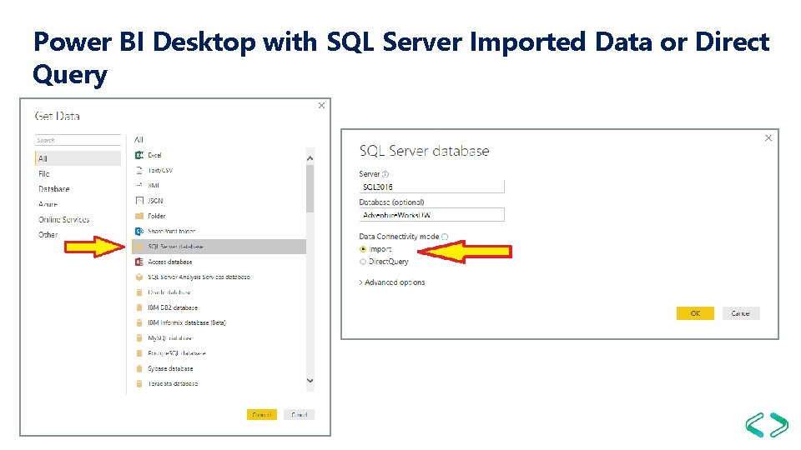The height and width of the screenshot is (450, 801).
Task: Select SQL Server Analysis Services database text
Action: 199,277
